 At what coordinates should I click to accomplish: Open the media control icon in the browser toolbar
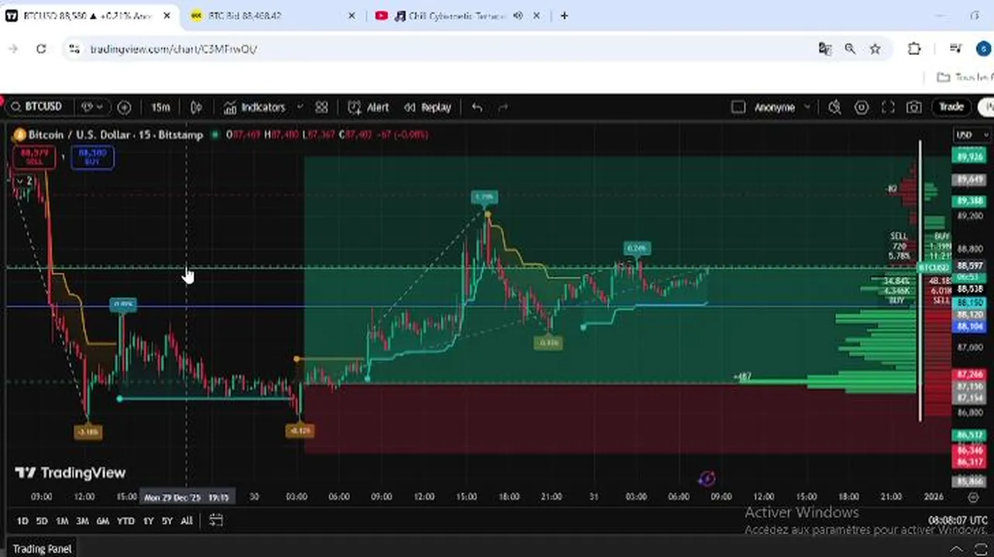tap(958, 49)
